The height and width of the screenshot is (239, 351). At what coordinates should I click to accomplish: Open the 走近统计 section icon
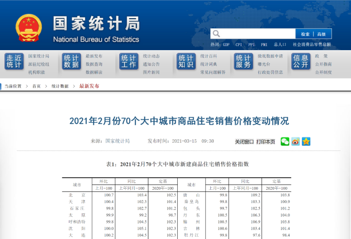[x=14, y=62]
